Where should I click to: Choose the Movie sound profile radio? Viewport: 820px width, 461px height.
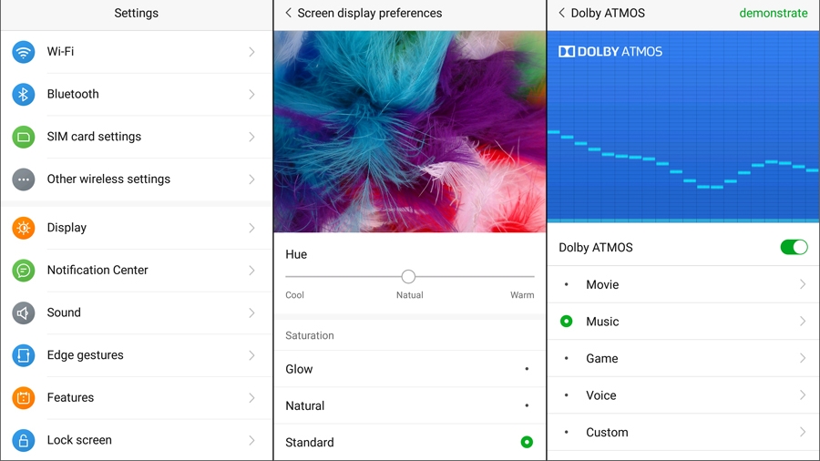(x=567, y=285)
